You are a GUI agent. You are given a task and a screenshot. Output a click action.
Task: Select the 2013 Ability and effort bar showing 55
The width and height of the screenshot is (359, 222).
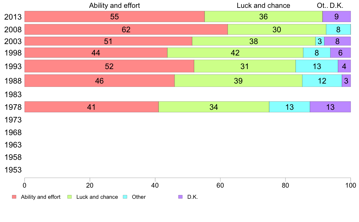click(x=115, y=17)
